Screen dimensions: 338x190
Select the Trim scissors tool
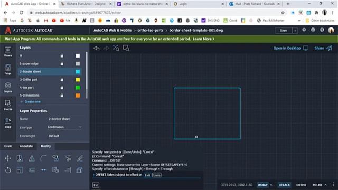tap(68, 158)
